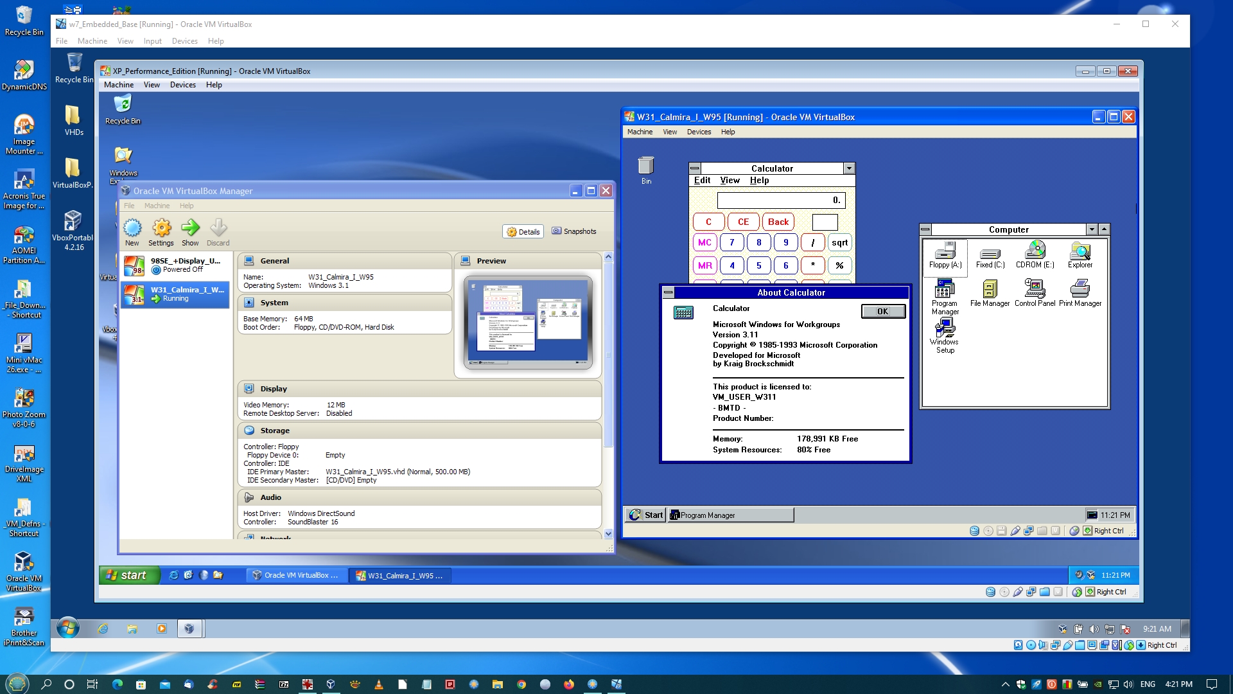Click Calmira Start button

pos(646,515)
